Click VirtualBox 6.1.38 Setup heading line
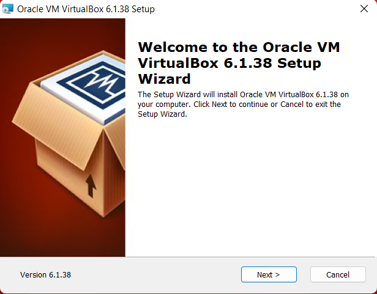Viewport: 377px width, 294px height. pyautogui.click(x=230, y=63)
